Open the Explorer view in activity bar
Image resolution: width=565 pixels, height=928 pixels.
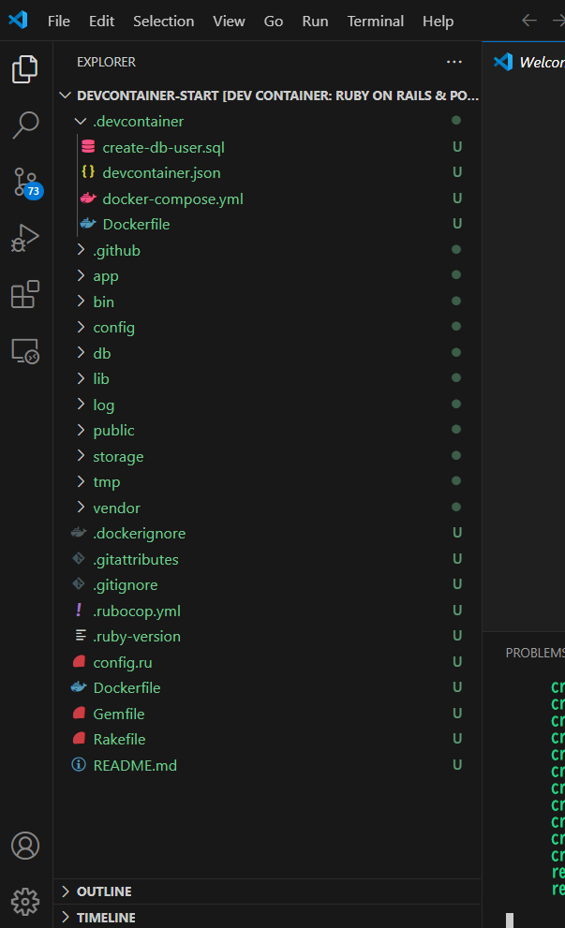pyautogui.click(x=25, y=69)
